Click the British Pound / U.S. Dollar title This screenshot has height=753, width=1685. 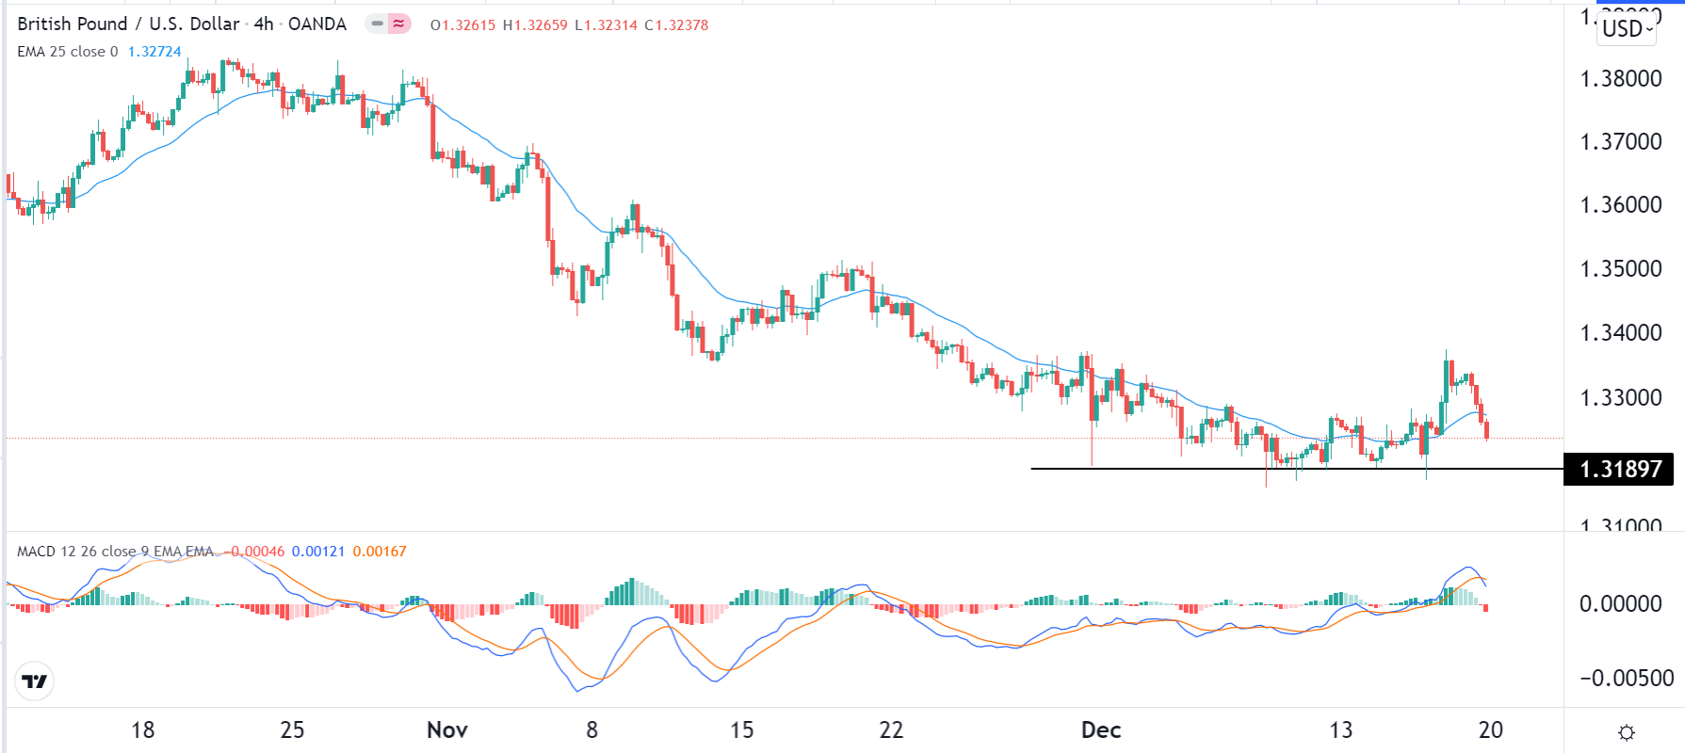point(128,24)
